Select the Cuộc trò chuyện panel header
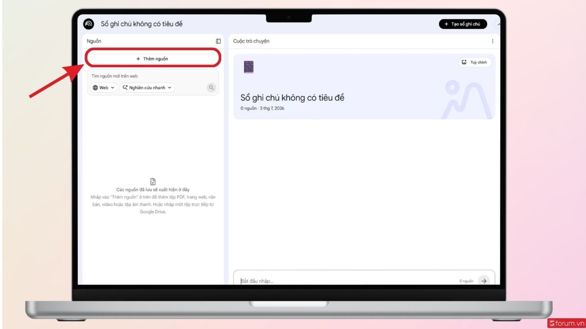 (251, 41)
